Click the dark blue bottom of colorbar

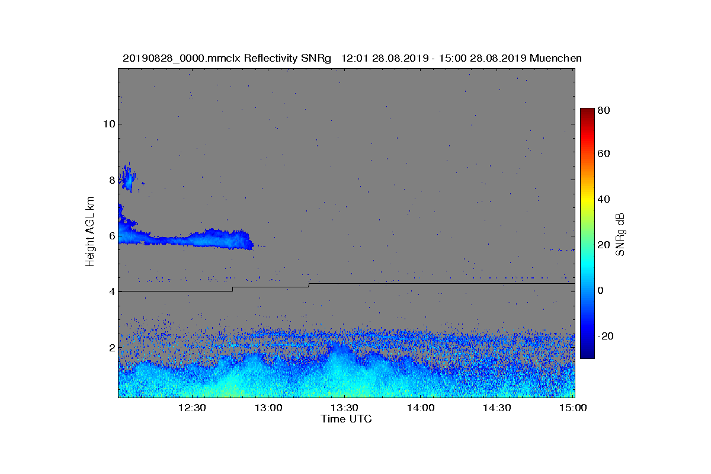587,354
